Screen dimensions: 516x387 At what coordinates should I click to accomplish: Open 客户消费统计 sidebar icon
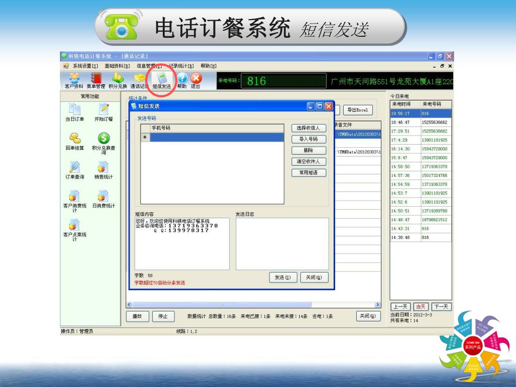[75, 201]
